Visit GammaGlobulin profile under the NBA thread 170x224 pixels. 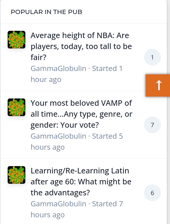click(x=58, y=69)
